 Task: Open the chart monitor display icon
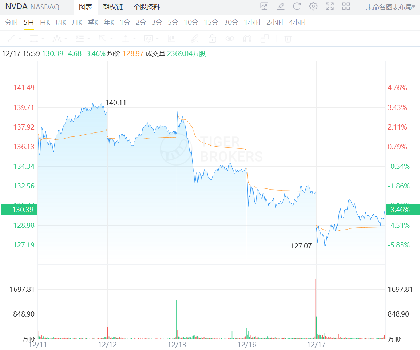pyautogui.click(x=264, y=7)
